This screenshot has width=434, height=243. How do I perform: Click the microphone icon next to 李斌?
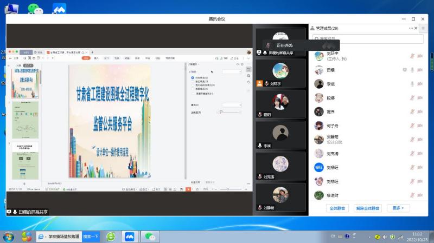[x=412, y=84]
